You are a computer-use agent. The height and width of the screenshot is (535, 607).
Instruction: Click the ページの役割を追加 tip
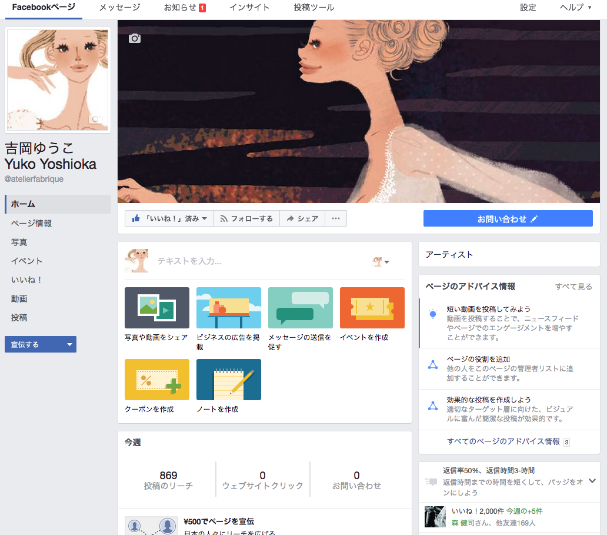point(509,368)
